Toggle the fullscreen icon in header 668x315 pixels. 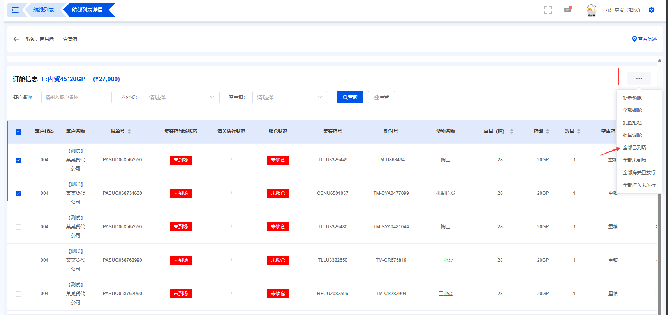548,10
